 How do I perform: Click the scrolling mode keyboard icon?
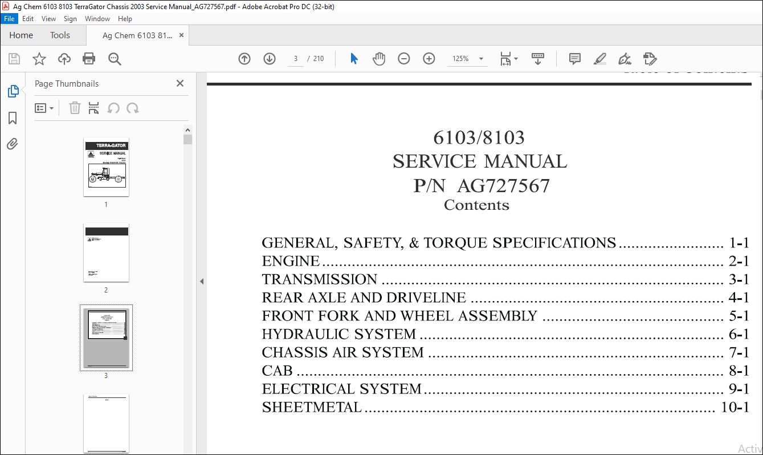538,59
